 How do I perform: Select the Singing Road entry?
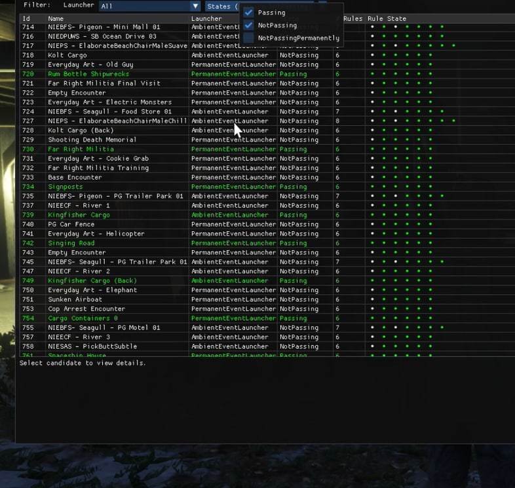pyautogui.click(x=71, y=243)
